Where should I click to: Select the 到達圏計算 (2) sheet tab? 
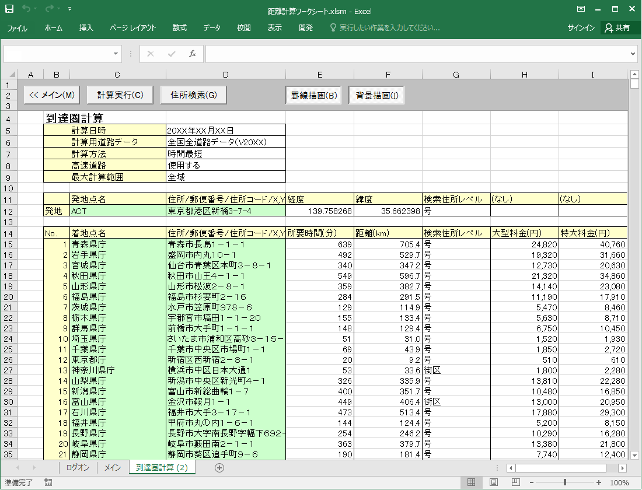pyautogui.click(x=162, y=467)
